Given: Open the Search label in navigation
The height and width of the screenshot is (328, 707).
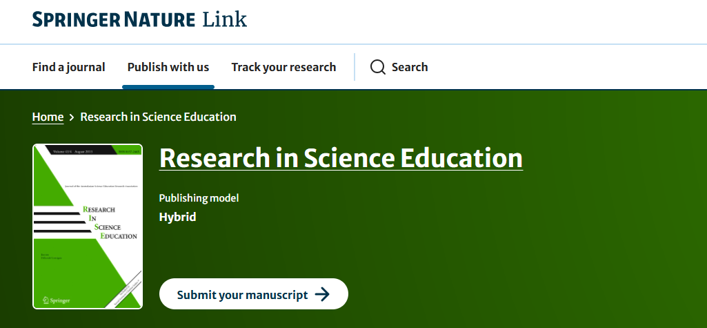Looking at the screenshot, I should [x=410, y=67].
